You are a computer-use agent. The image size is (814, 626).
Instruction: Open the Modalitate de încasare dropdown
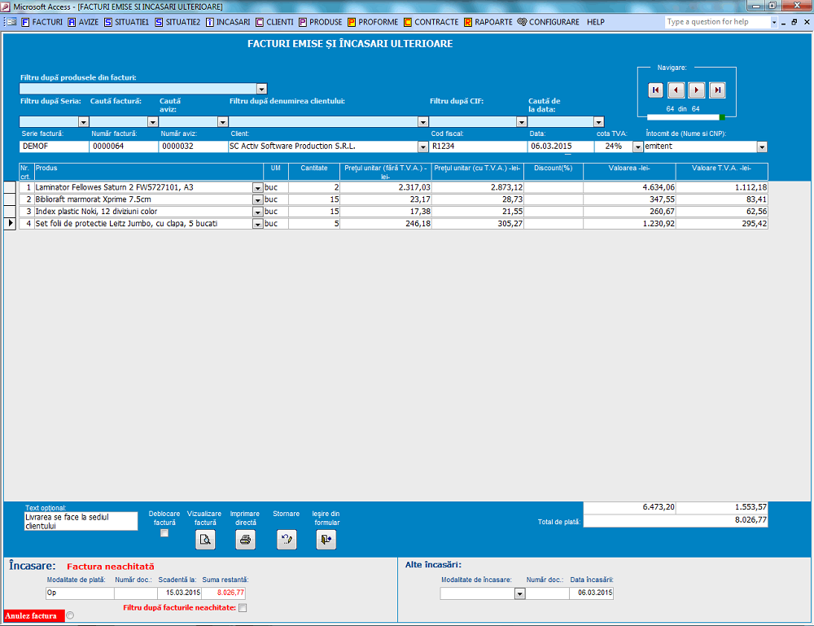coord(519,593)
